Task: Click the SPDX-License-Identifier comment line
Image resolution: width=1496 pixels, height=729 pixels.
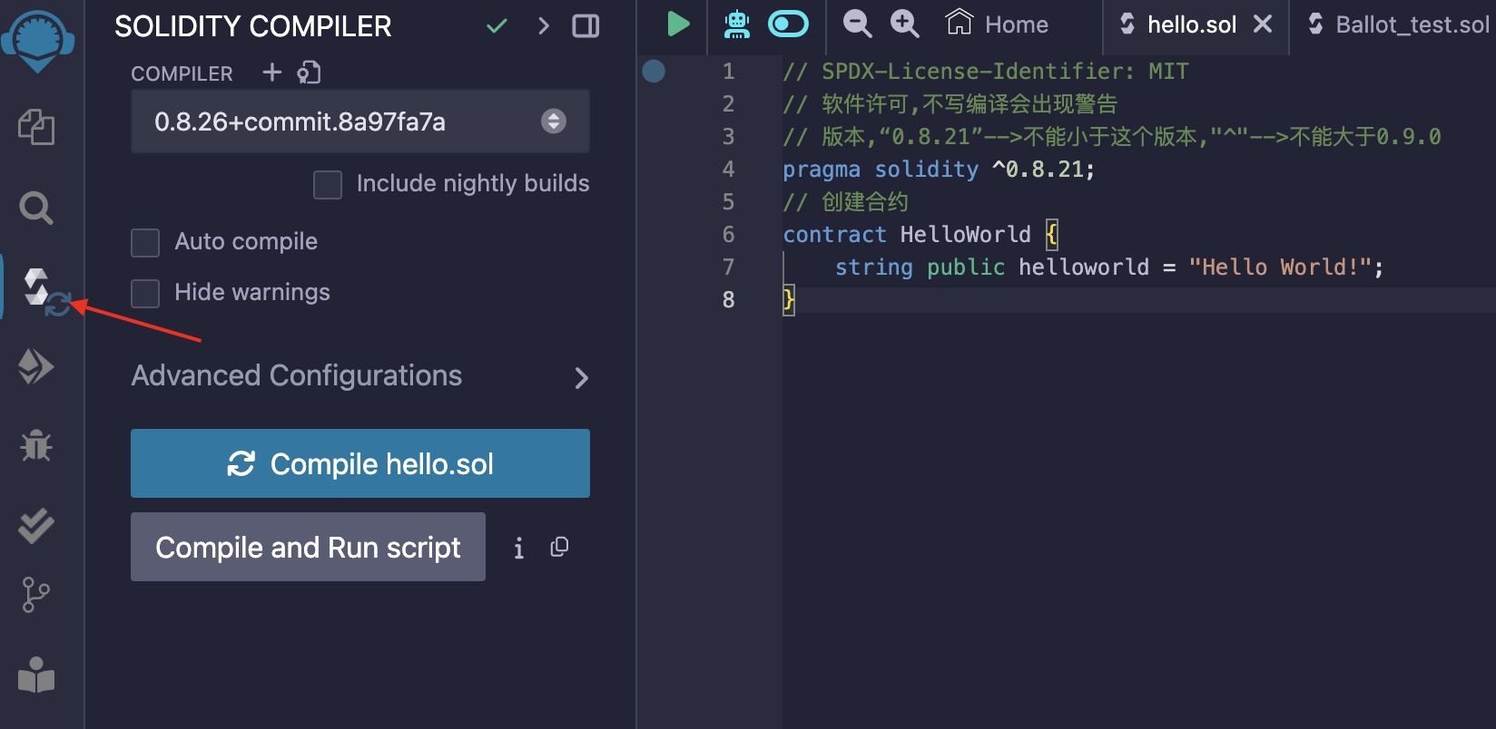Action: pyautogui.click(x=986, y=71)
